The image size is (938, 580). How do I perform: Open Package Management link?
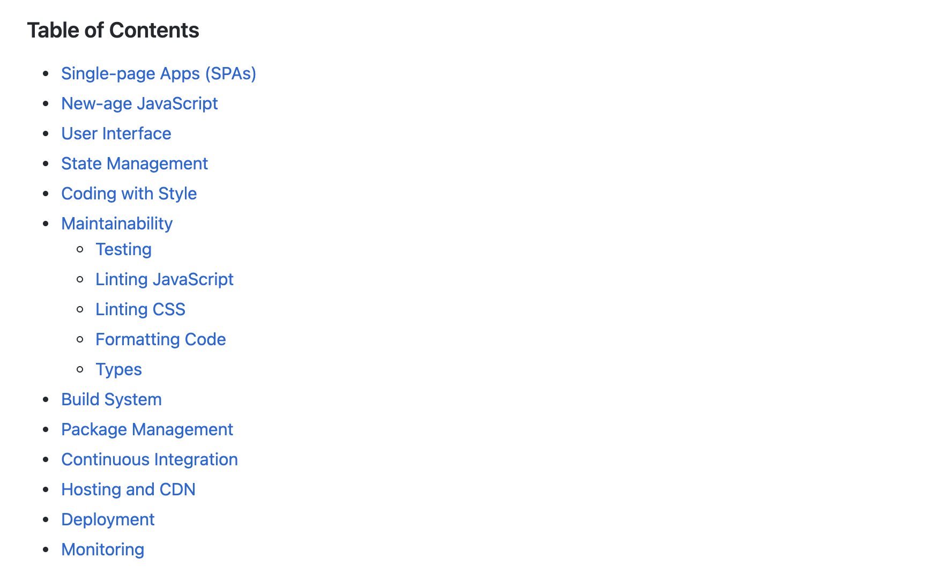coord(147,429)
